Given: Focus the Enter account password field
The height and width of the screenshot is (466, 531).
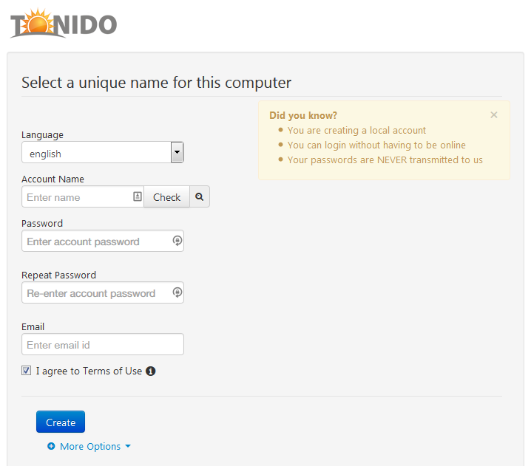Looking at the screenshot, I should click(x=103, y=241).
